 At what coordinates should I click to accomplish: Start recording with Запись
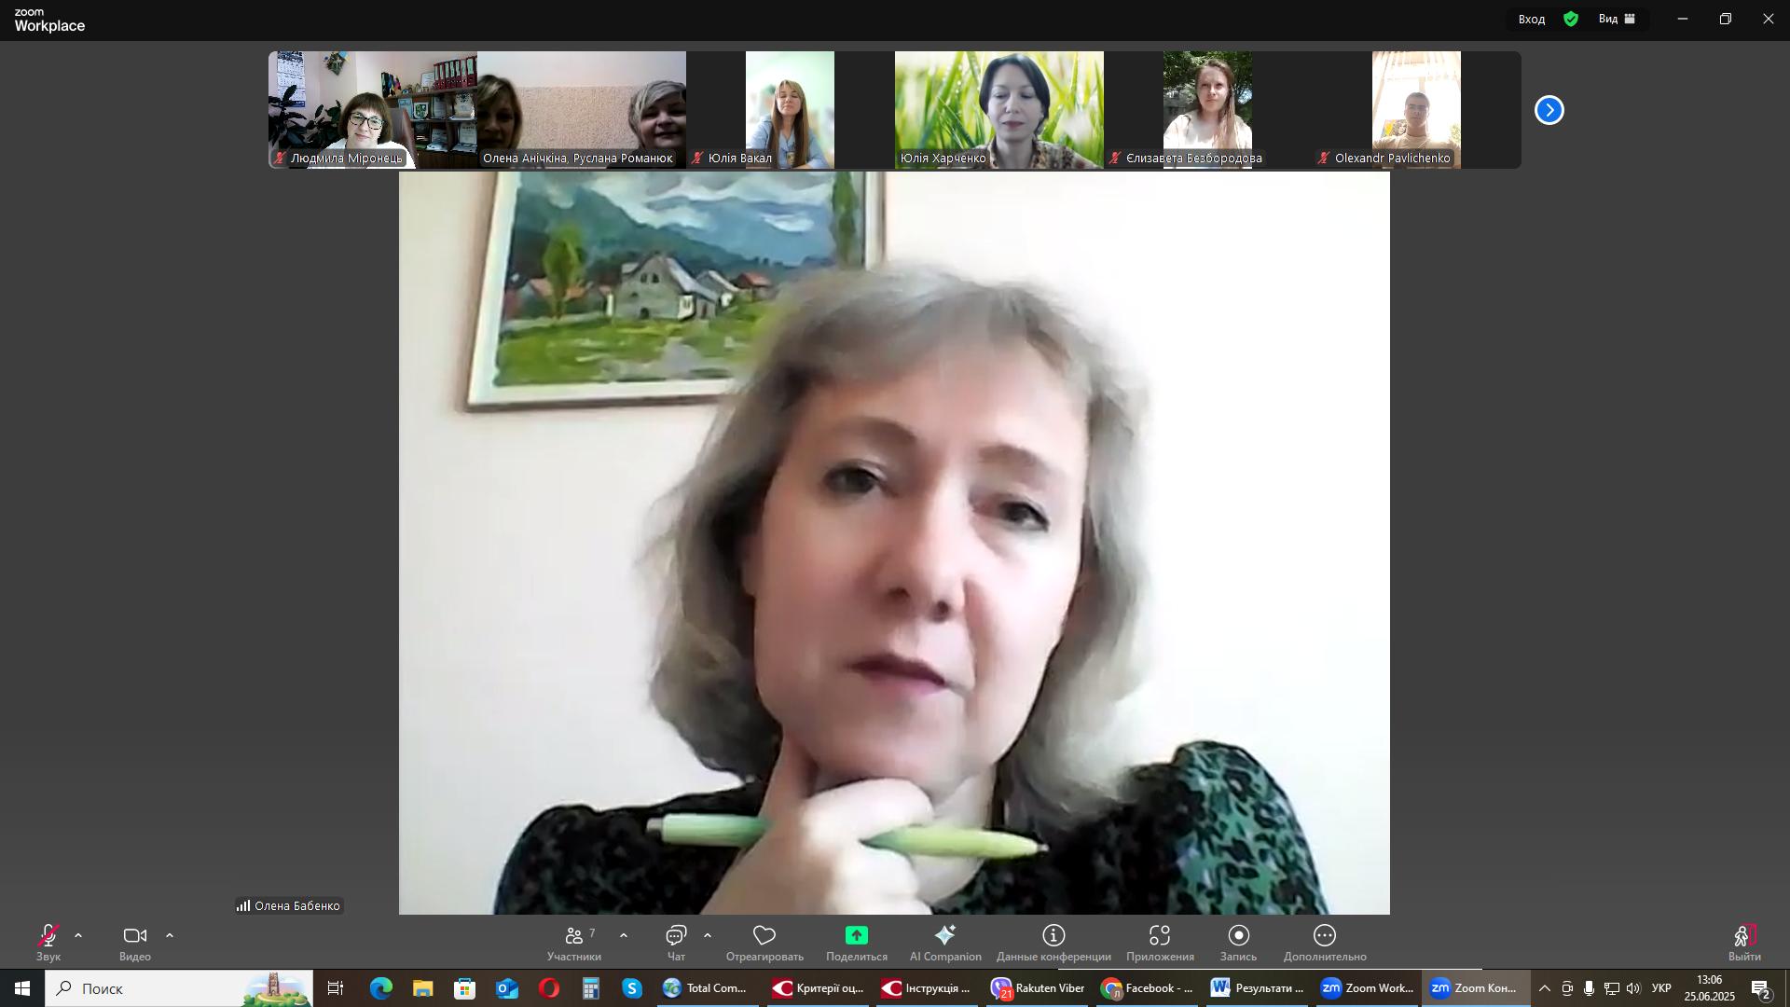click(x=1238, y=943)
